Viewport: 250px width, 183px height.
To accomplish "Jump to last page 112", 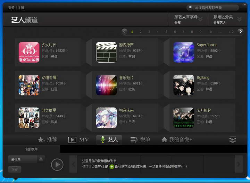I will point(231,32).
